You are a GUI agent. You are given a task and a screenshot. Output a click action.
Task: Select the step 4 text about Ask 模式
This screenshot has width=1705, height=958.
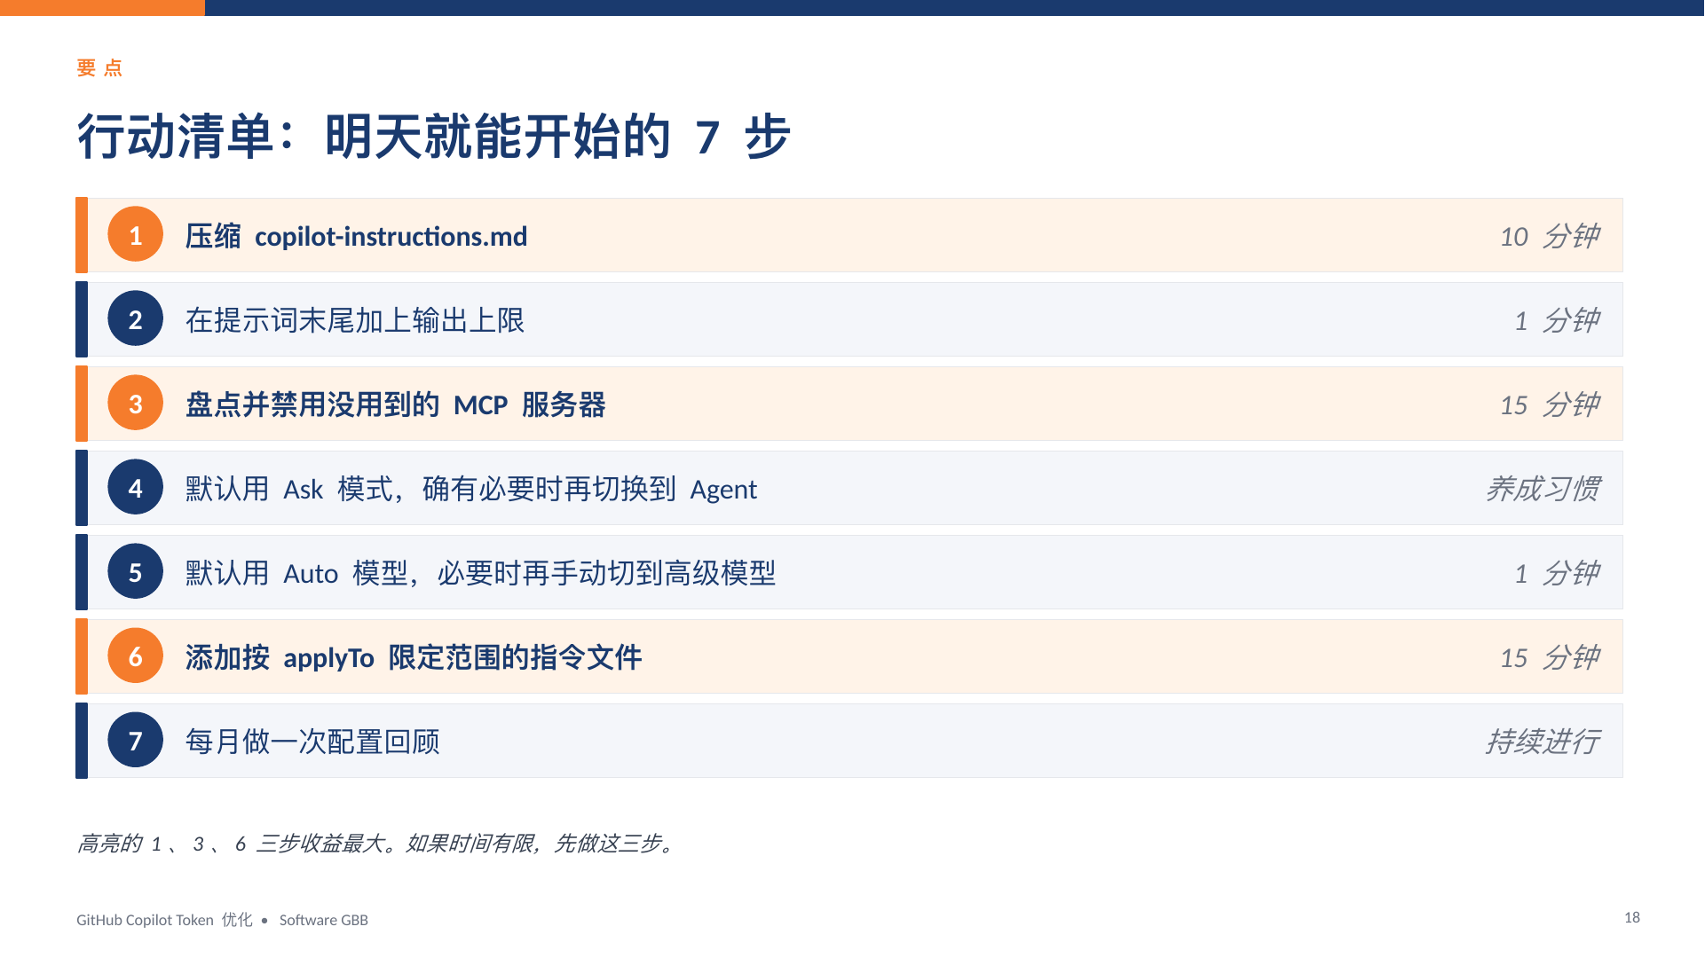471,489
